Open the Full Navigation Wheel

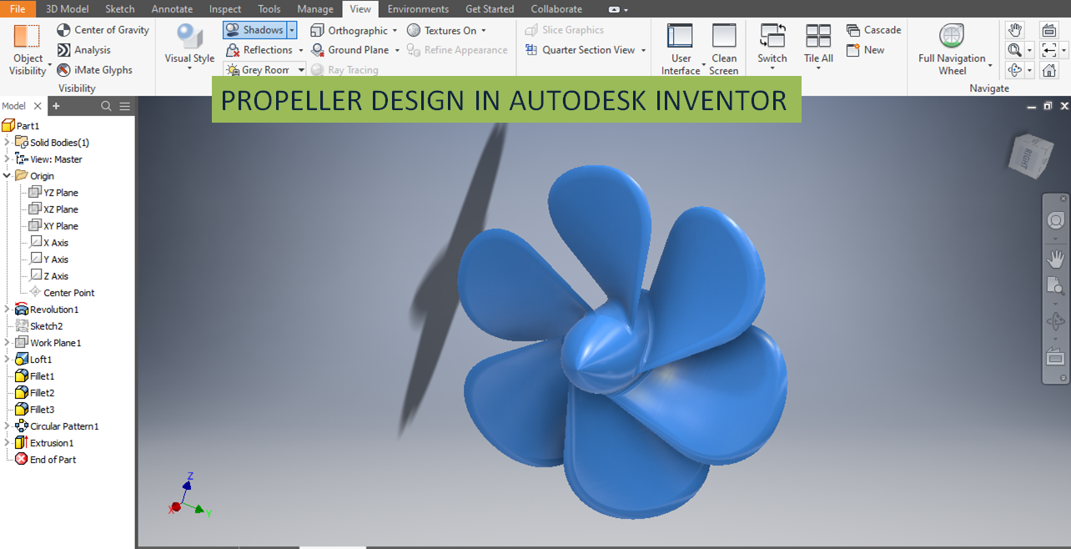[x=952, y=49]
